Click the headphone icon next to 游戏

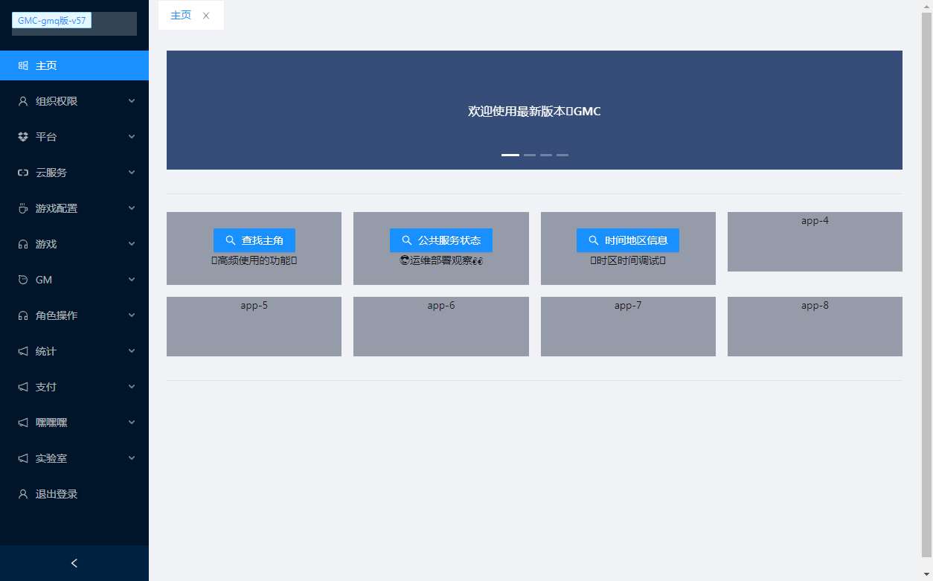point(22,243)
